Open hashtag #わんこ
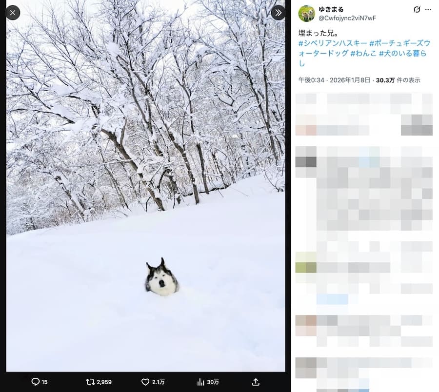The width and height of the screenshot is (439, 392). click(x=363, y=54)
